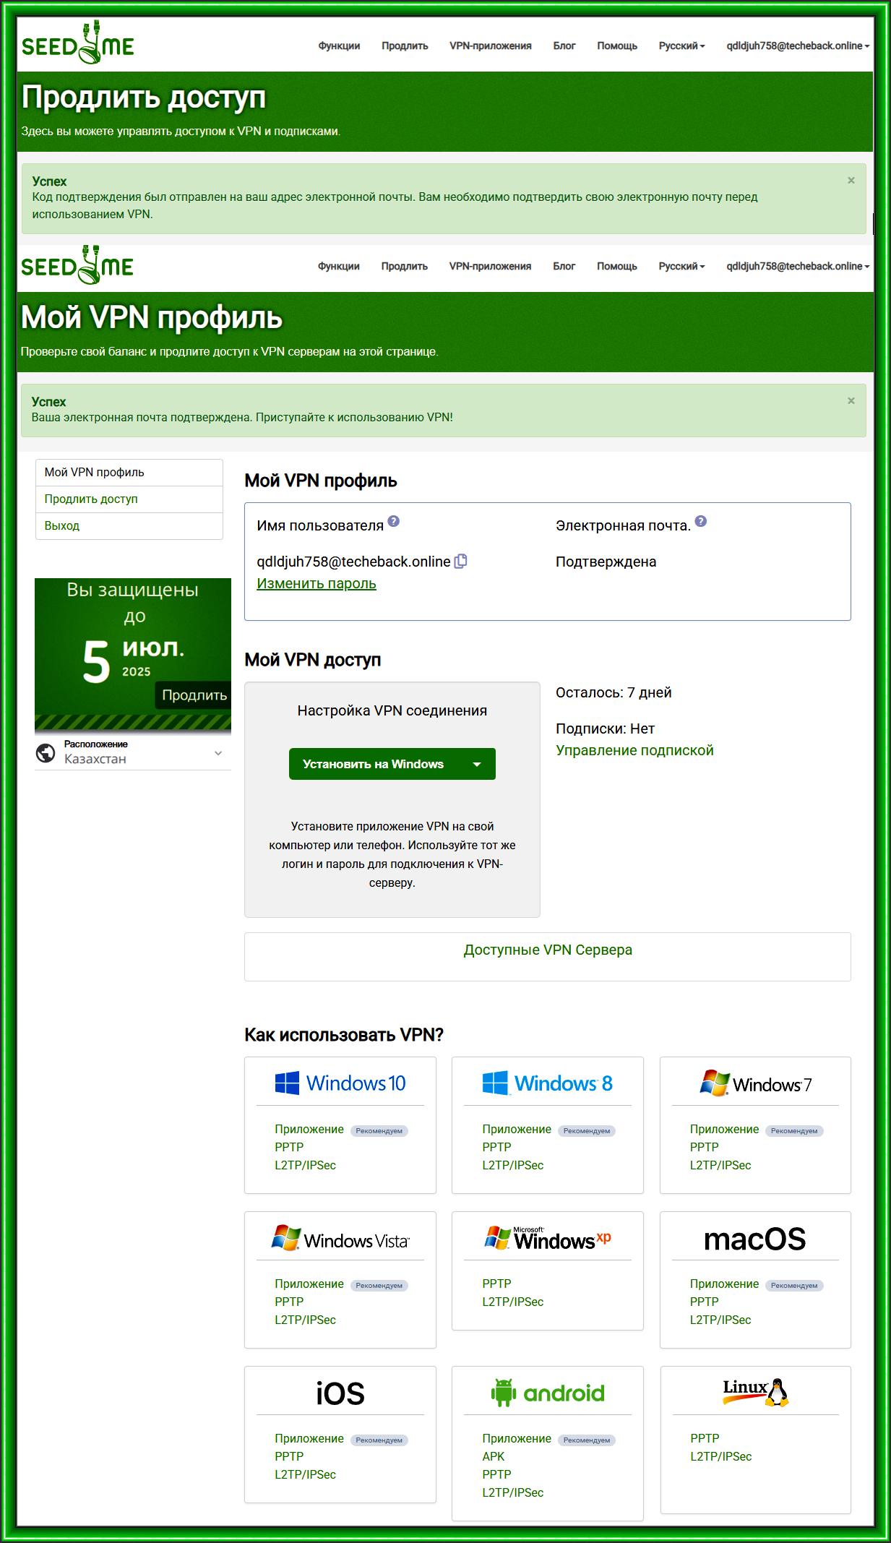Open the Русский language dropdown in the second header
The height and width of the screenshot is (1543, 891).
pos(681,266)
